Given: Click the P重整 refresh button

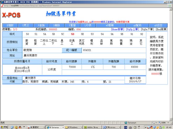Looking at the screenshot, I should click(x=72, y=25).
